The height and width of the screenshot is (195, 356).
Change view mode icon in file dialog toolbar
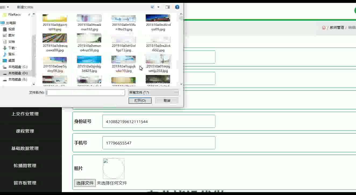click(152, 7)
